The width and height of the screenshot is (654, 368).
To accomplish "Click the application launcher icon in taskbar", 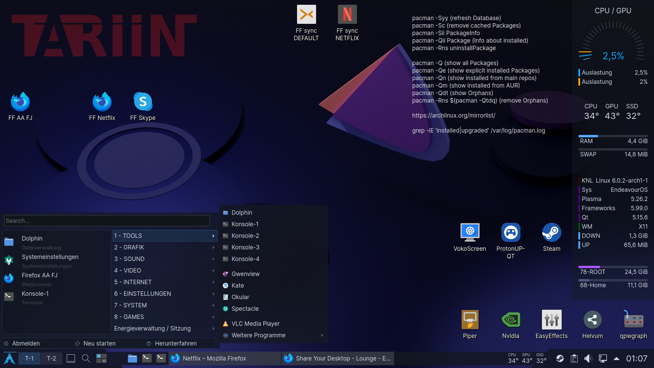I will point(10,358).
